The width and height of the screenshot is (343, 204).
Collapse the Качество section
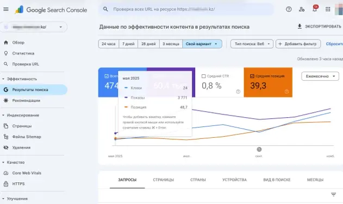(x=3, y=162)
